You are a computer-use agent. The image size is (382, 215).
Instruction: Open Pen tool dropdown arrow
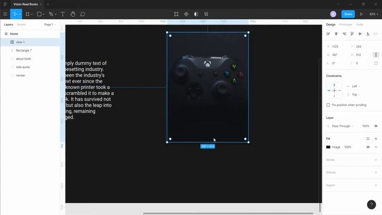pos(56,14)
